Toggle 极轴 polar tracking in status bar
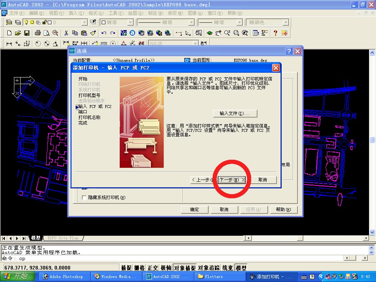Viewport: 376px width, 282px height. 166,268
